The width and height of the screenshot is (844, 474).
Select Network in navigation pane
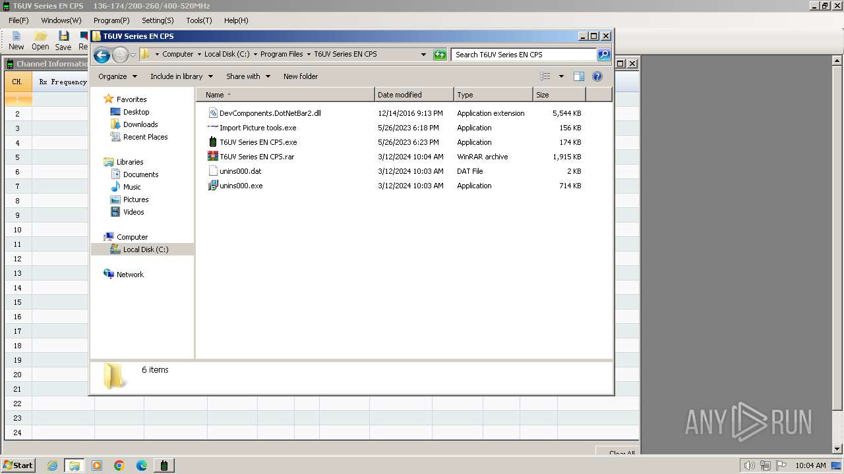[130, 275]
